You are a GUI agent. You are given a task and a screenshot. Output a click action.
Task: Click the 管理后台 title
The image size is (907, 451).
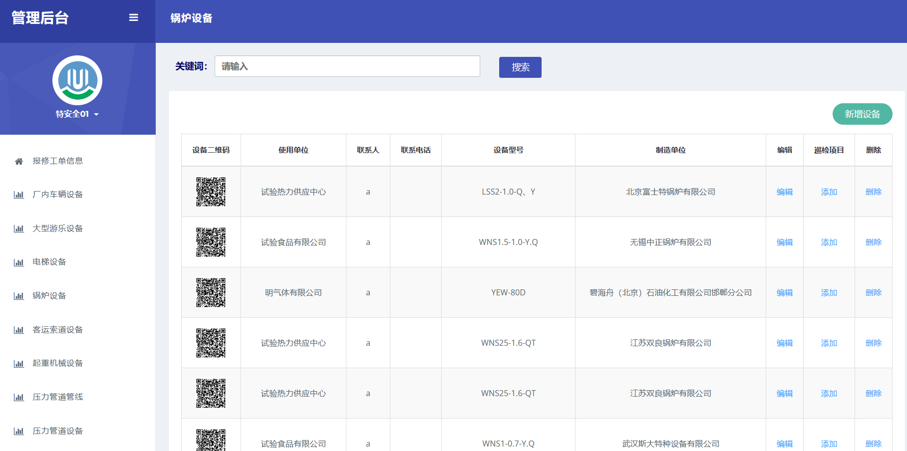(40, 18)
